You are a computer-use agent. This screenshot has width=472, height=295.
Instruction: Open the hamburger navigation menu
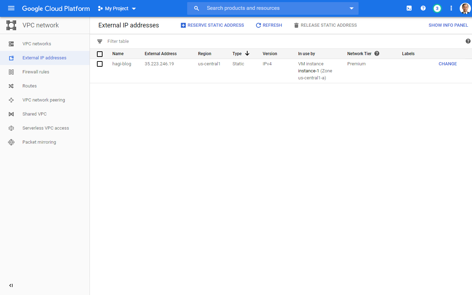[11, 8]
